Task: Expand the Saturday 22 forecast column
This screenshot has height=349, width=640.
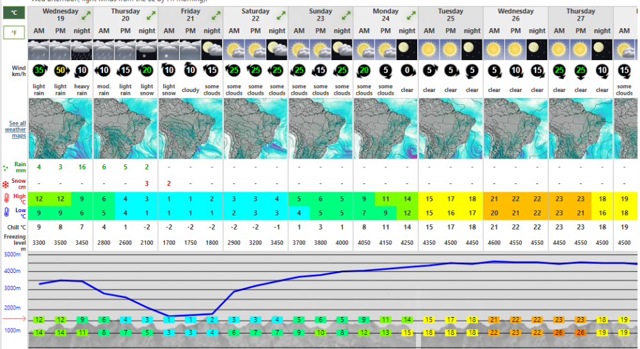Action: coord(280,15)
